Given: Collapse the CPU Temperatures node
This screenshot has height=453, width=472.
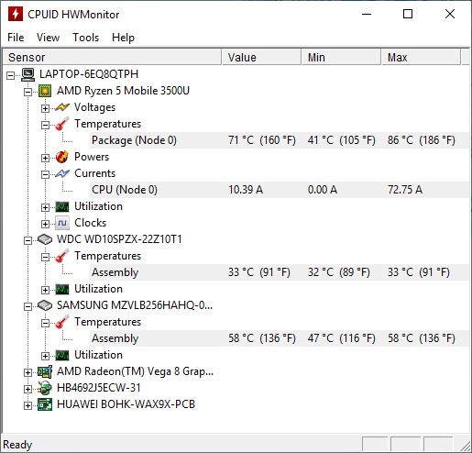Looking at the screenshot, I should [x=45, y=125].
